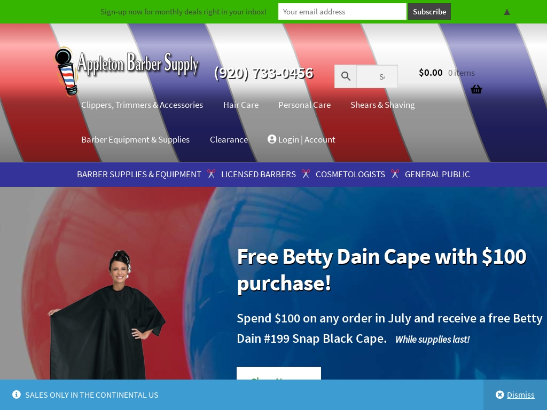The image size is (547, 410).
Task: Click the Dismiss X circle icon
Action: click(x=499, y=395)
